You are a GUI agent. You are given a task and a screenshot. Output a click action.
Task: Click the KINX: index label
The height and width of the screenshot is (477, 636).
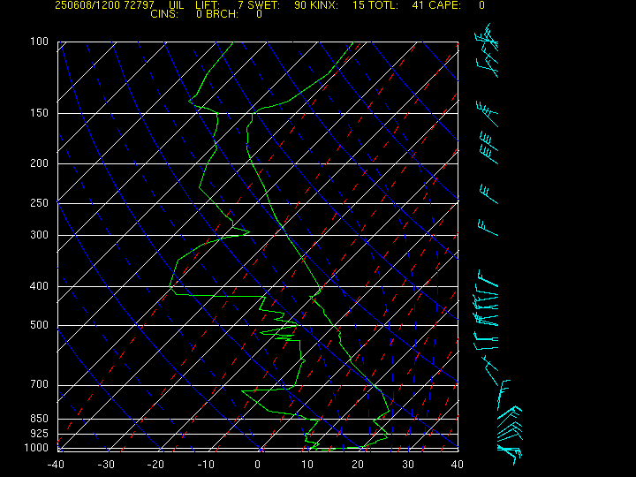point(322,5)
